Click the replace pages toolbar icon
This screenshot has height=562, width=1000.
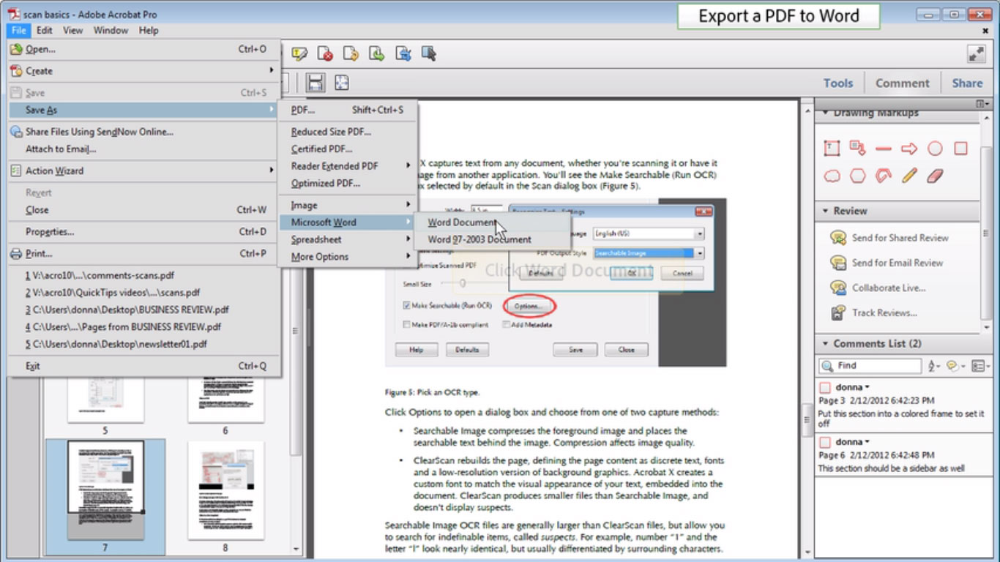pyautogui.click(x=403, y=53)
